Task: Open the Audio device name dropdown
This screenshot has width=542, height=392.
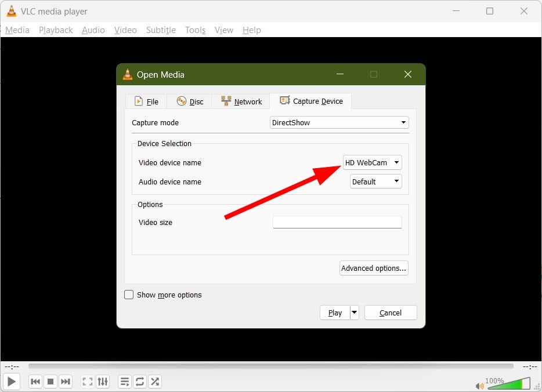Action: click(x=375, y=182)
